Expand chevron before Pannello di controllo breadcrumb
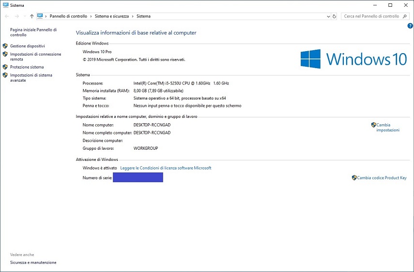The height and width of the screenshot is (272, 414). tap(46, 16)
